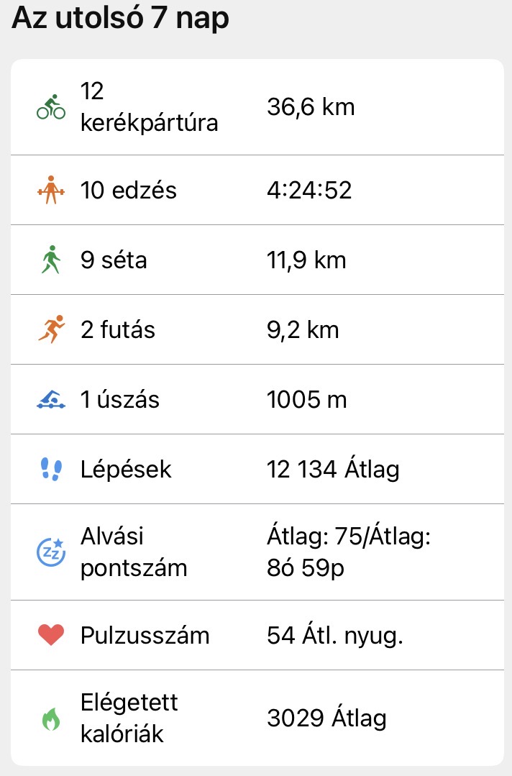Tap the blue footprints steps icon
This screenshot has width=512, height=776.
point(50,470)
